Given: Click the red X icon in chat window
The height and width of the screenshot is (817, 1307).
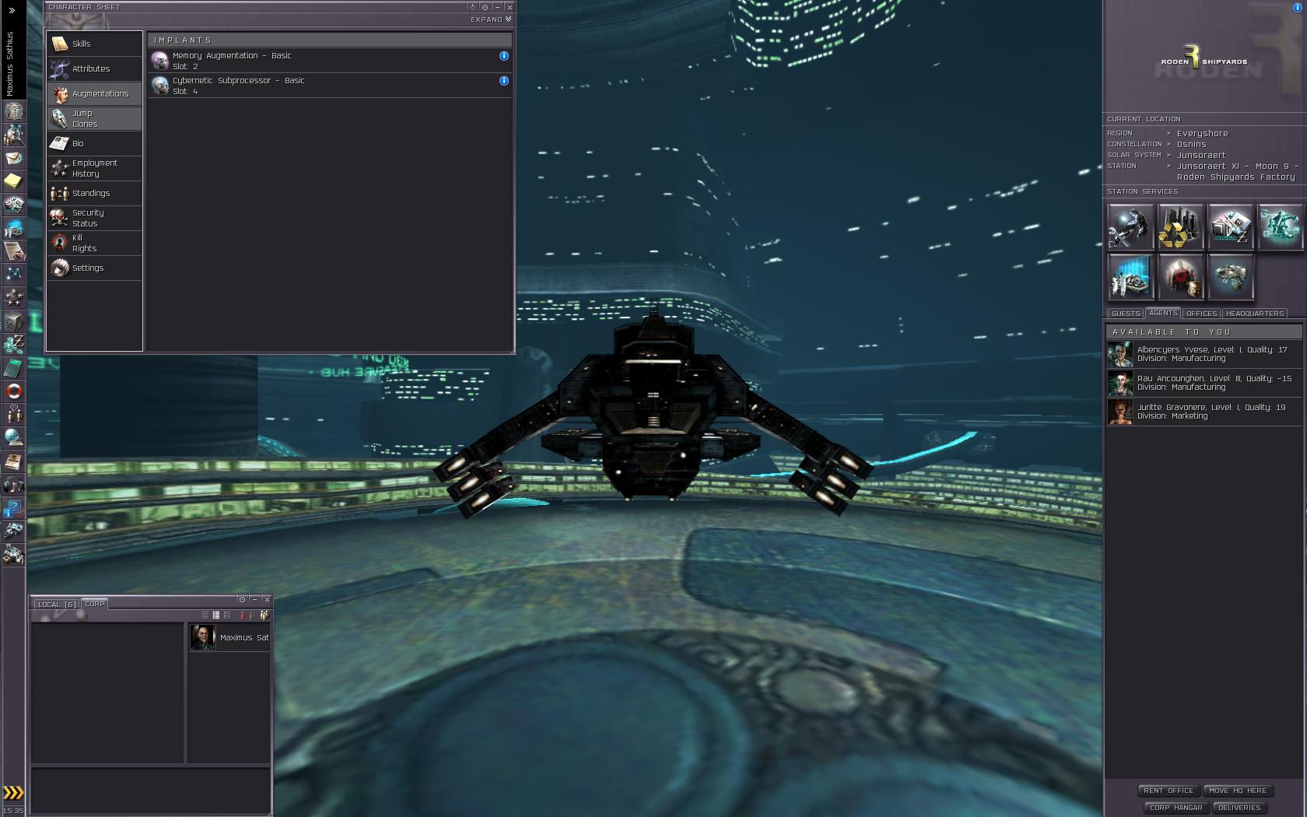Looking at the screenshot, I should pos(243,615).
